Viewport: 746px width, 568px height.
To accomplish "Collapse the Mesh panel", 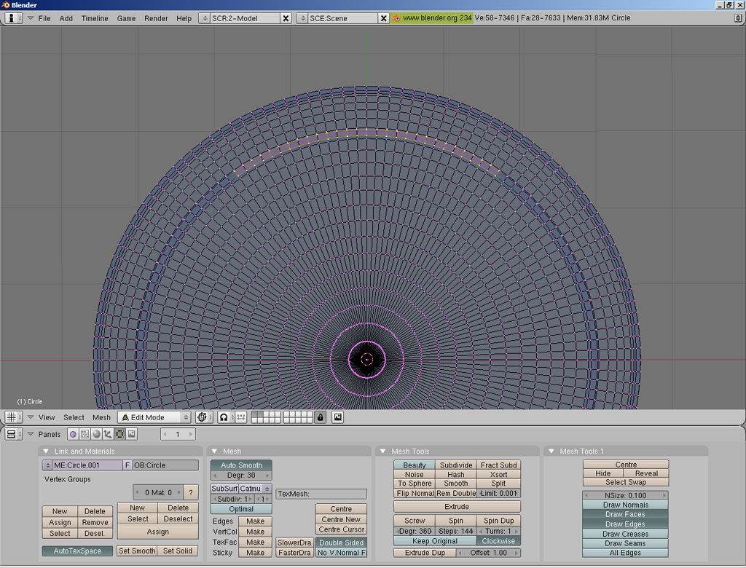I will tap(215, 451).
